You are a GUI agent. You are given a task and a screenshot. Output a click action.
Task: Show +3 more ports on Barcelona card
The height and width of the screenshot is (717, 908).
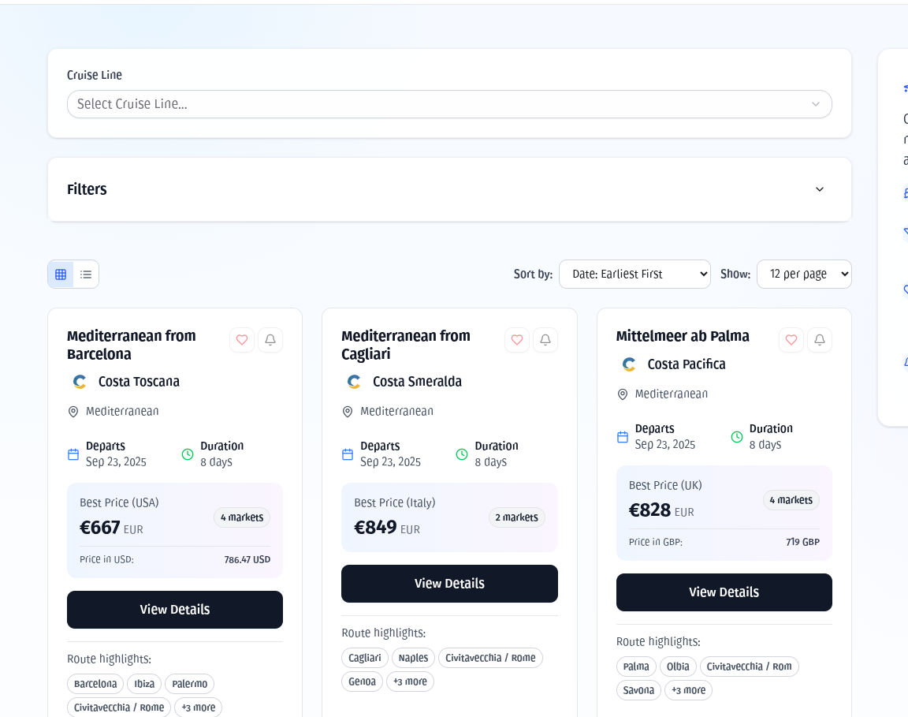(x=198, y=708)
